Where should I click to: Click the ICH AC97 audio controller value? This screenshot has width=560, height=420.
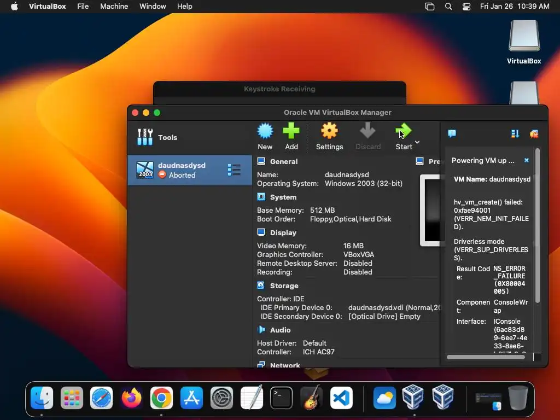319,352
